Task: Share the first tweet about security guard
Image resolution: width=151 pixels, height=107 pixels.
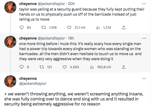Action: coord(123,28)
